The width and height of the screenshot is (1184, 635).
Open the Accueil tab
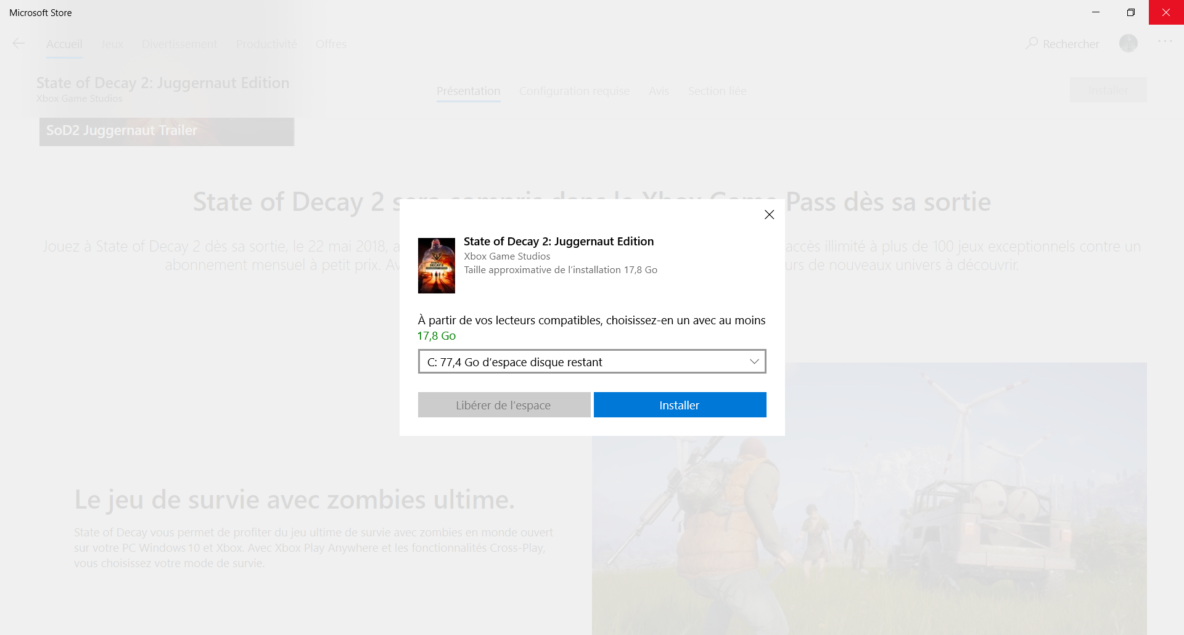click(x=64, y=44)
